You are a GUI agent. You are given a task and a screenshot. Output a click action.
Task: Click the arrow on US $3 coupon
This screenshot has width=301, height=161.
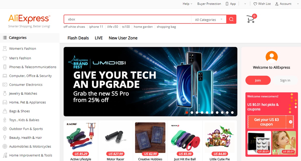(x=290, y=122)
